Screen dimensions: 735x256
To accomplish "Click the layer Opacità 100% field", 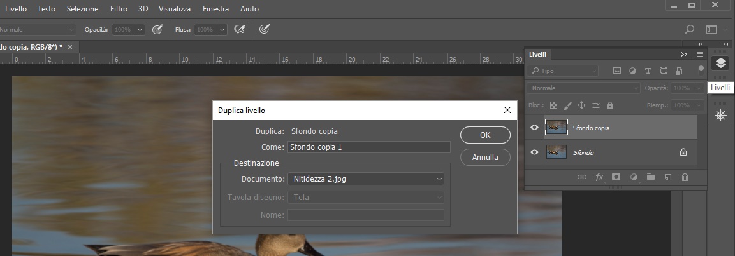I will tap(683, 88).
